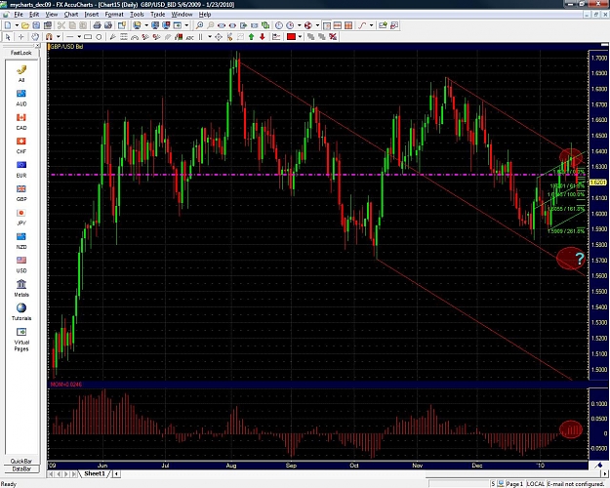The height and width of the screenshot is (488, 610).
Task: Open the Format menu
Action: point(114,15)
